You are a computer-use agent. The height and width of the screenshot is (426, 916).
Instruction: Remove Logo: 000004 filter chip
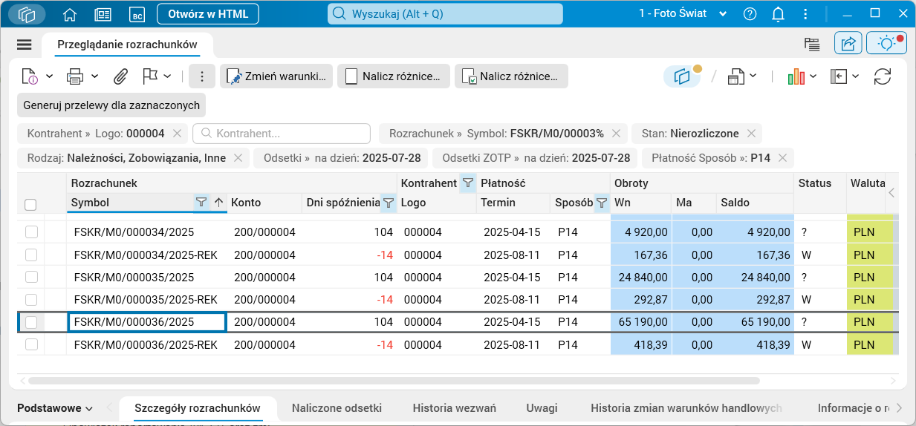[x=177, y=134]
